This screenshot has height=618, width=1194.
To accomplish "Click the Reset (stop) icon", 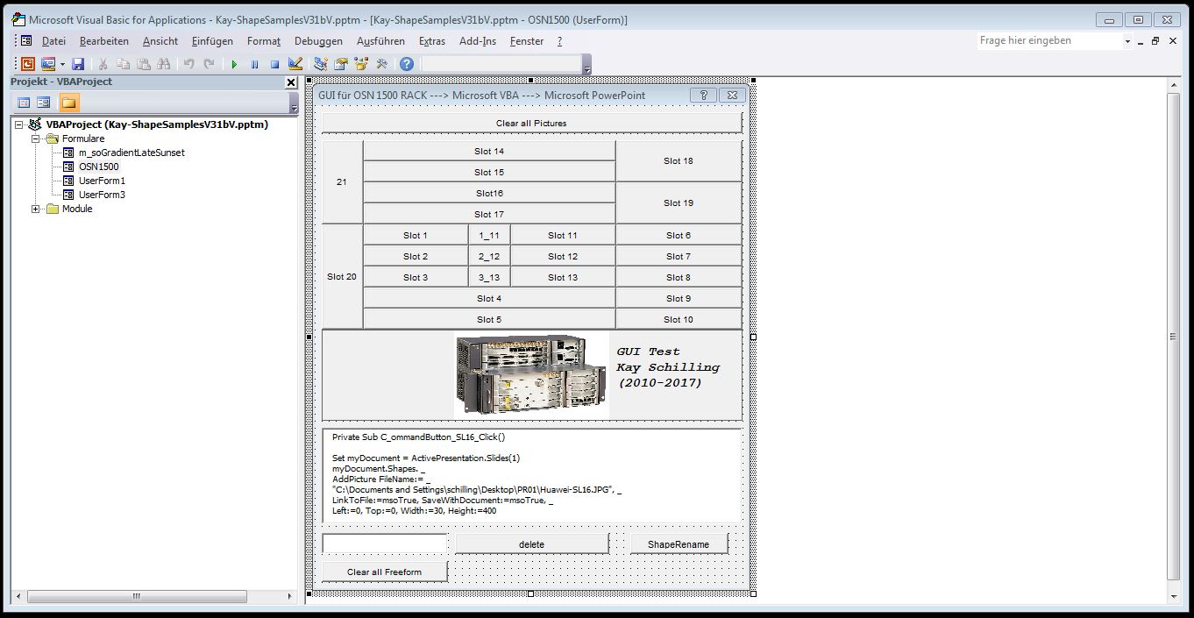I will [x=274, y=64].
